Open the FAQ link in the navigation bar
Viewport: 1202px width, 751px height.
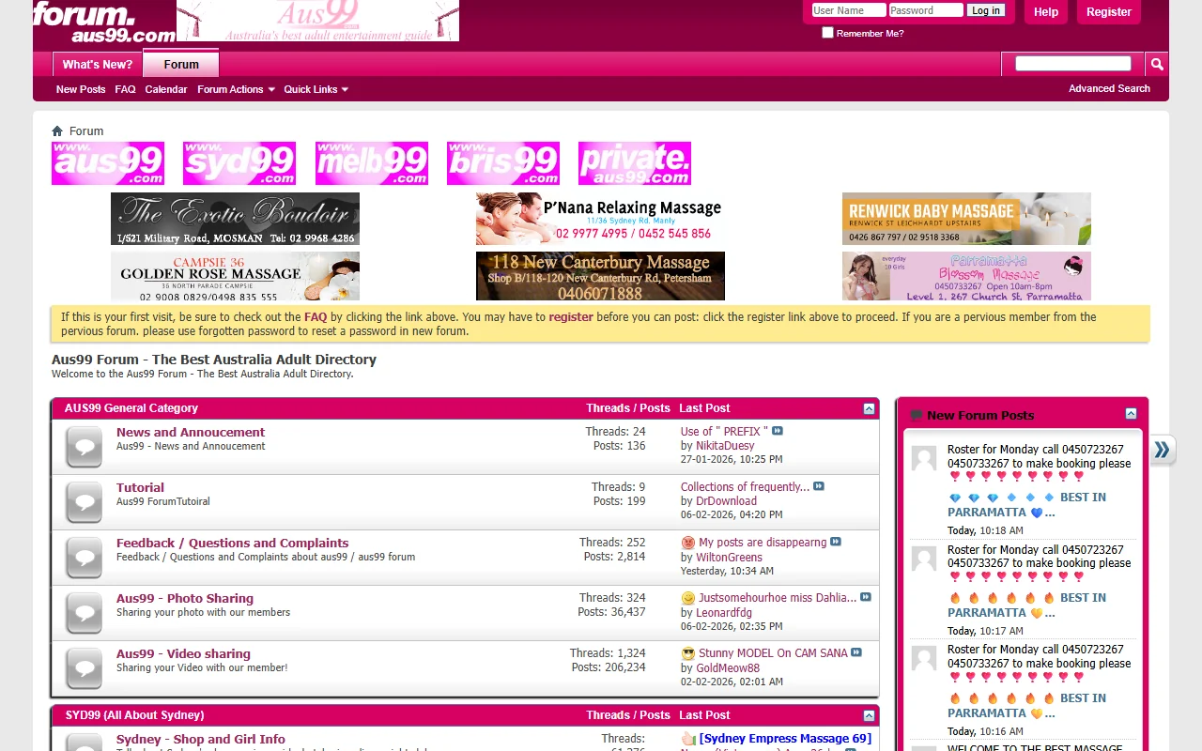(x=125, y=89)
